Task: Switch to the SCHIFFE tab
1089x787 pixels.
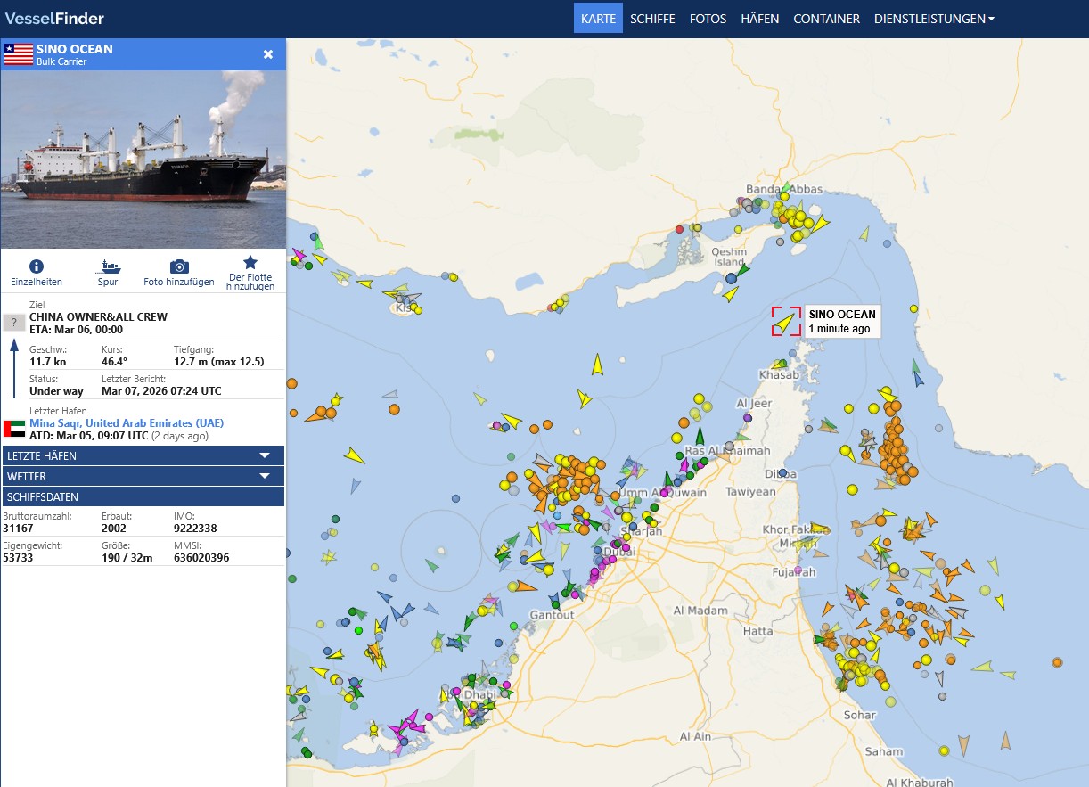Action: click(652, 19)
